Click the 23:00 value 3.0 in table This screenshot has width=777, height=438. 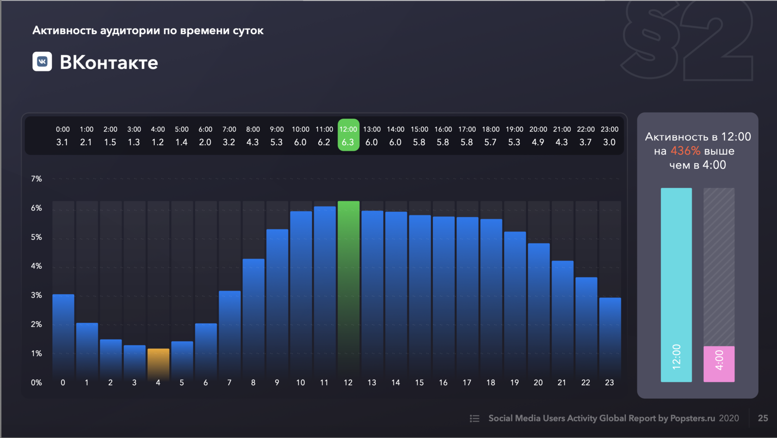[x=609, y=142]
